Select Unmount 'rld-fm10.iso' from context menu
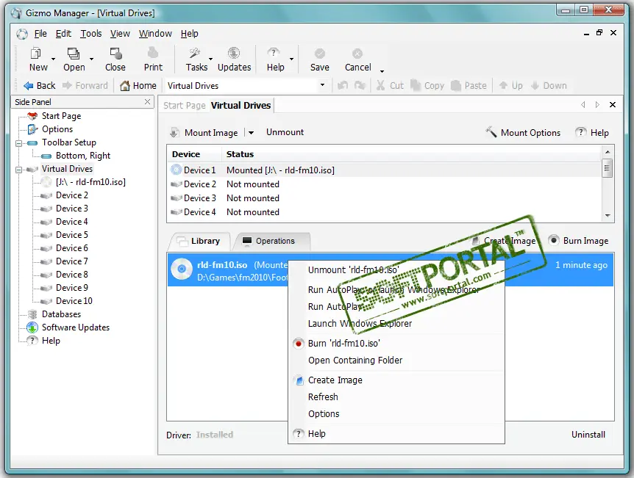 pos(353,270)
